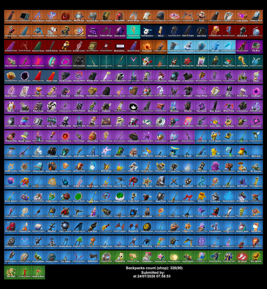Select the Spikeheart tile

pyautogui.click(x=92, y=257)
